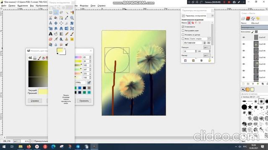
Task: Select the Free Select lasso tool
Action: tap(61, 12)
